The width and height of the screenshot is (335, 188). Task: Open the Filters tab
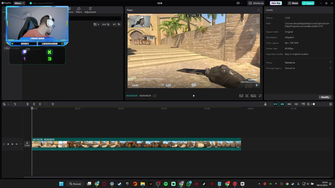[x=79, y=10]
